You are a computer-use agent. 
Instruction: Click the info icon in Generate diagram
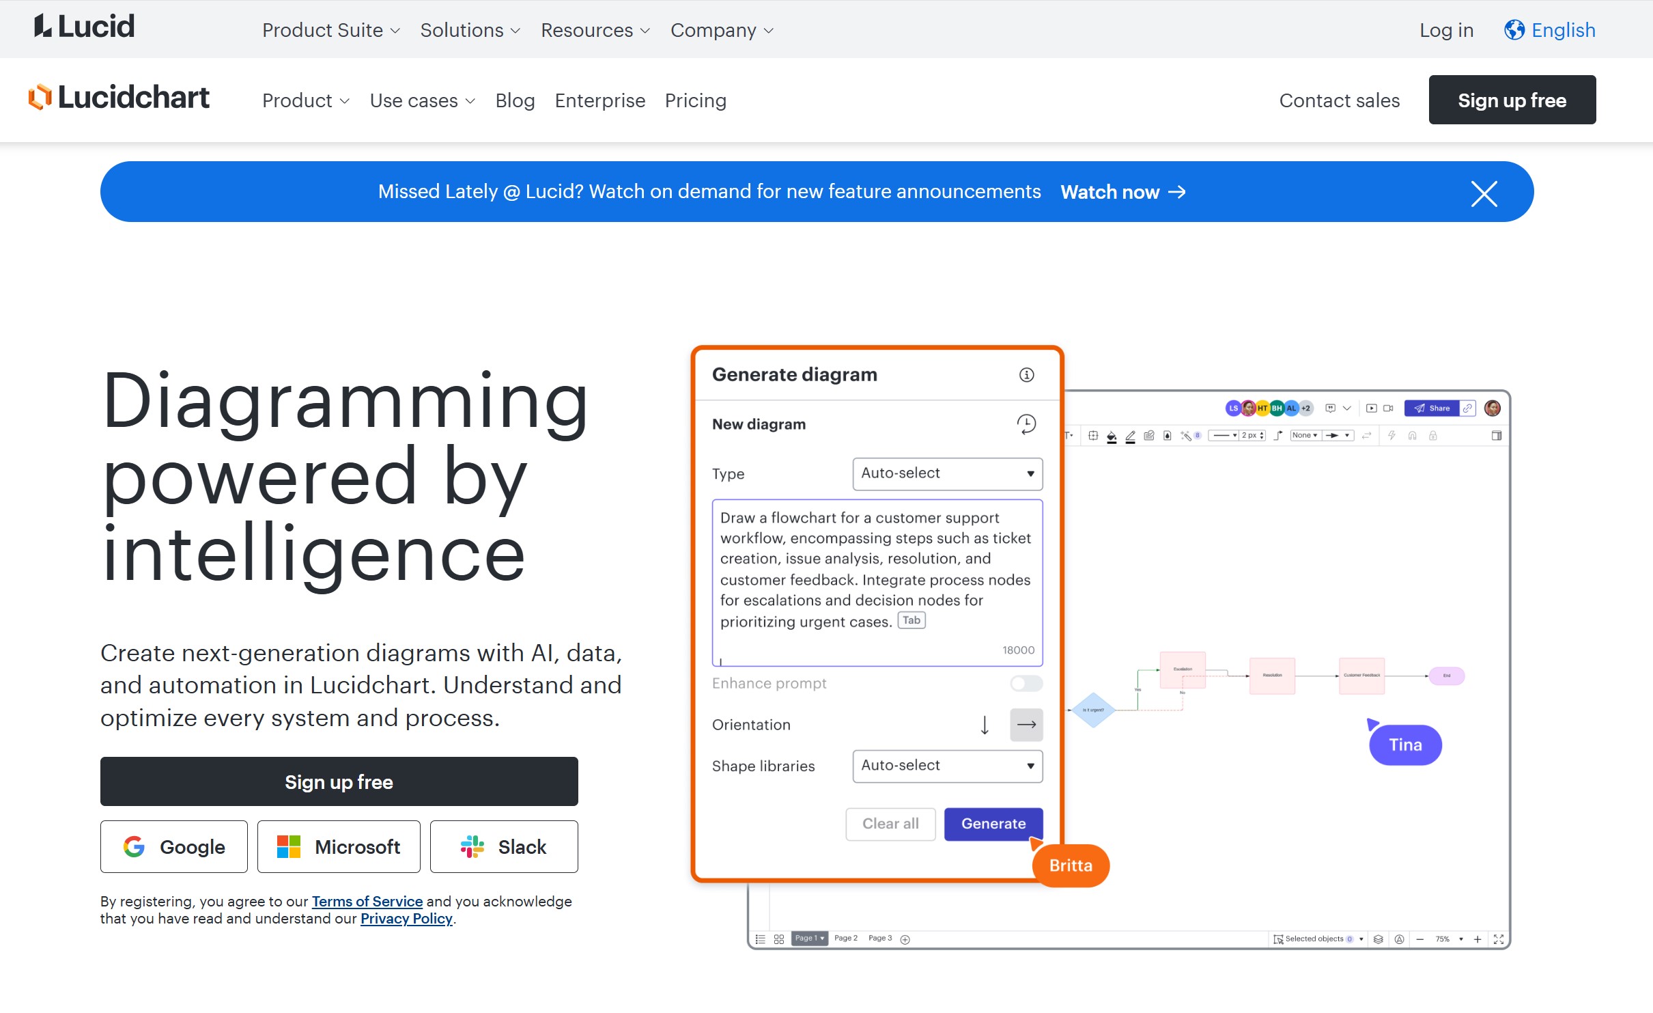click(x=1026, y=374)
